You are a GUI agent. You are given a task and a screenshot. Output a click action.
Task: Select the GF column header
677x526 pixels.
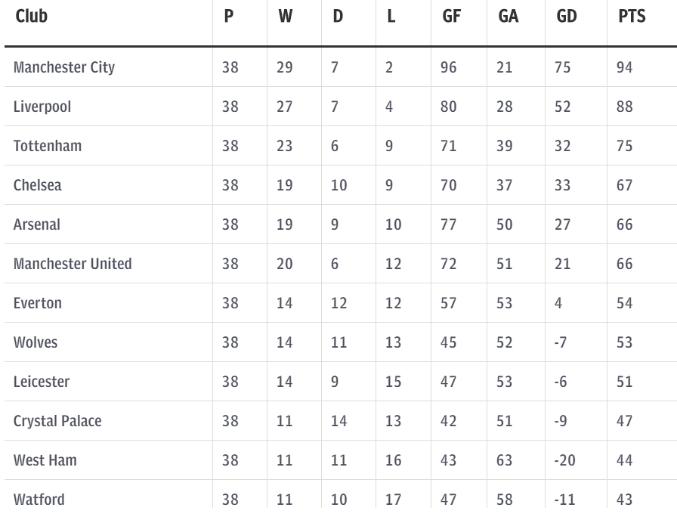tap(452, 17)
